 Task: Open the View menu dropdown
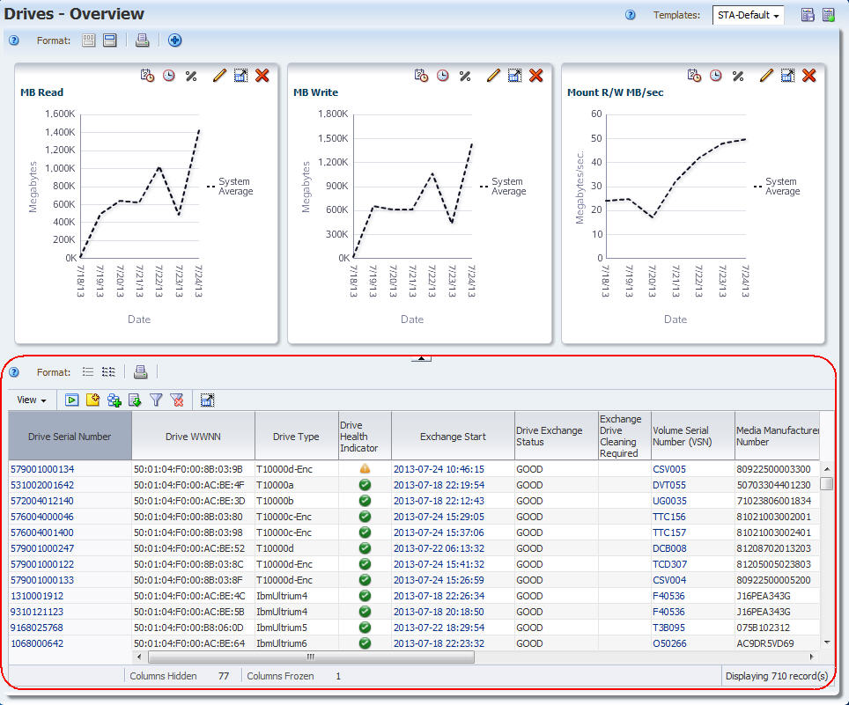pos(32,400)
